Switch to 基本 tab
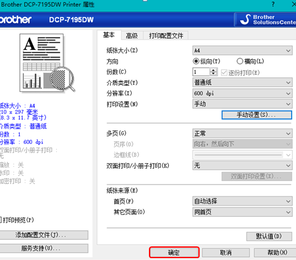This screenshot has width=296, height=260. (x=109, y=35)
